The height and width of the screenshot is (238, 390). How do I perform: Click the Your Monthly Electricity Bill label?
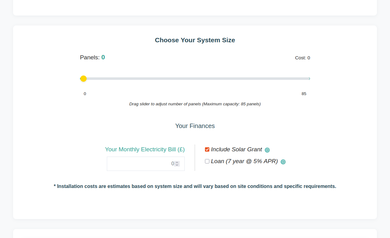tap(145, 149)
